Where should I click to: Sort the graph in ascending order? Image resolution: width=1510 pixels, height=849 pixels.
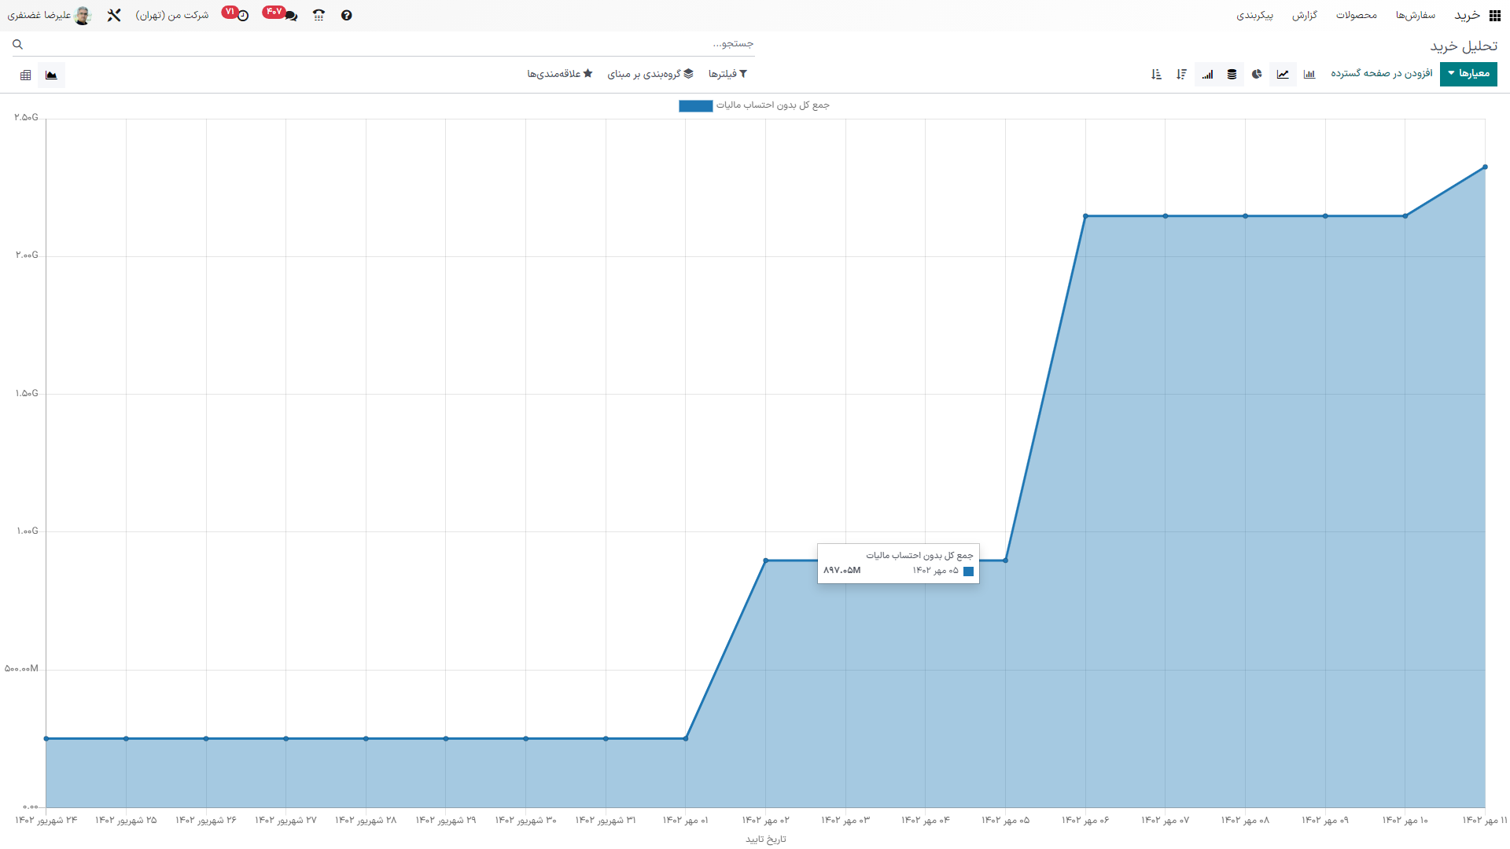[1156, 74]
